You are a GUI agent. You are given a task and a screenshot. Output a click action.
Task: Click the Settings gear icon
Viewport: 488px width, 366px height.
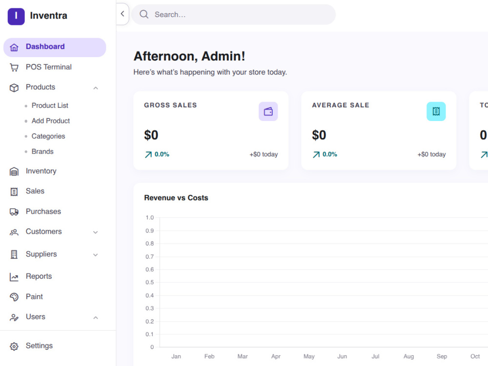tap(14, 346)
